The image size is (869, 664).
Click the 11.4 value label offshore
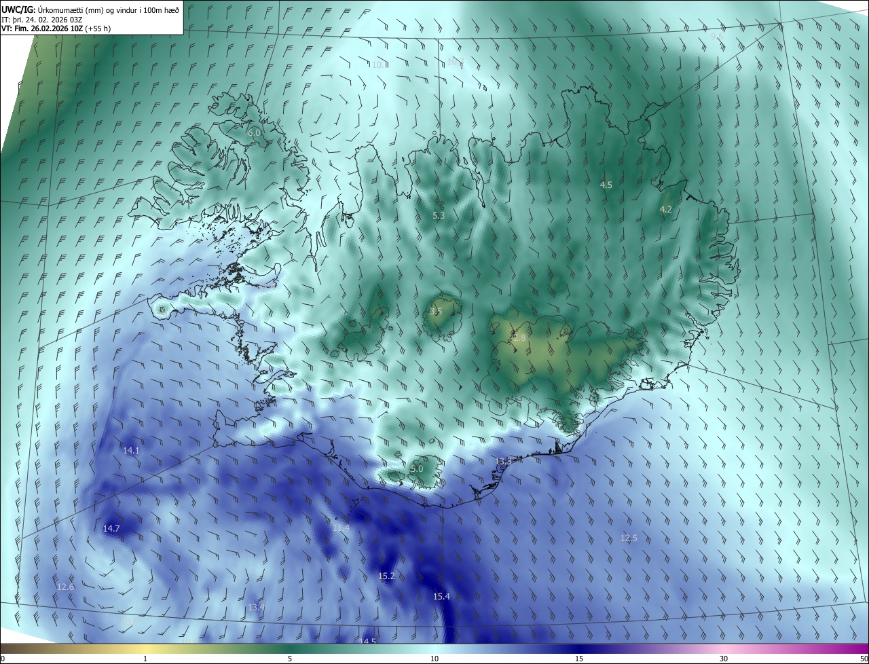341,528
